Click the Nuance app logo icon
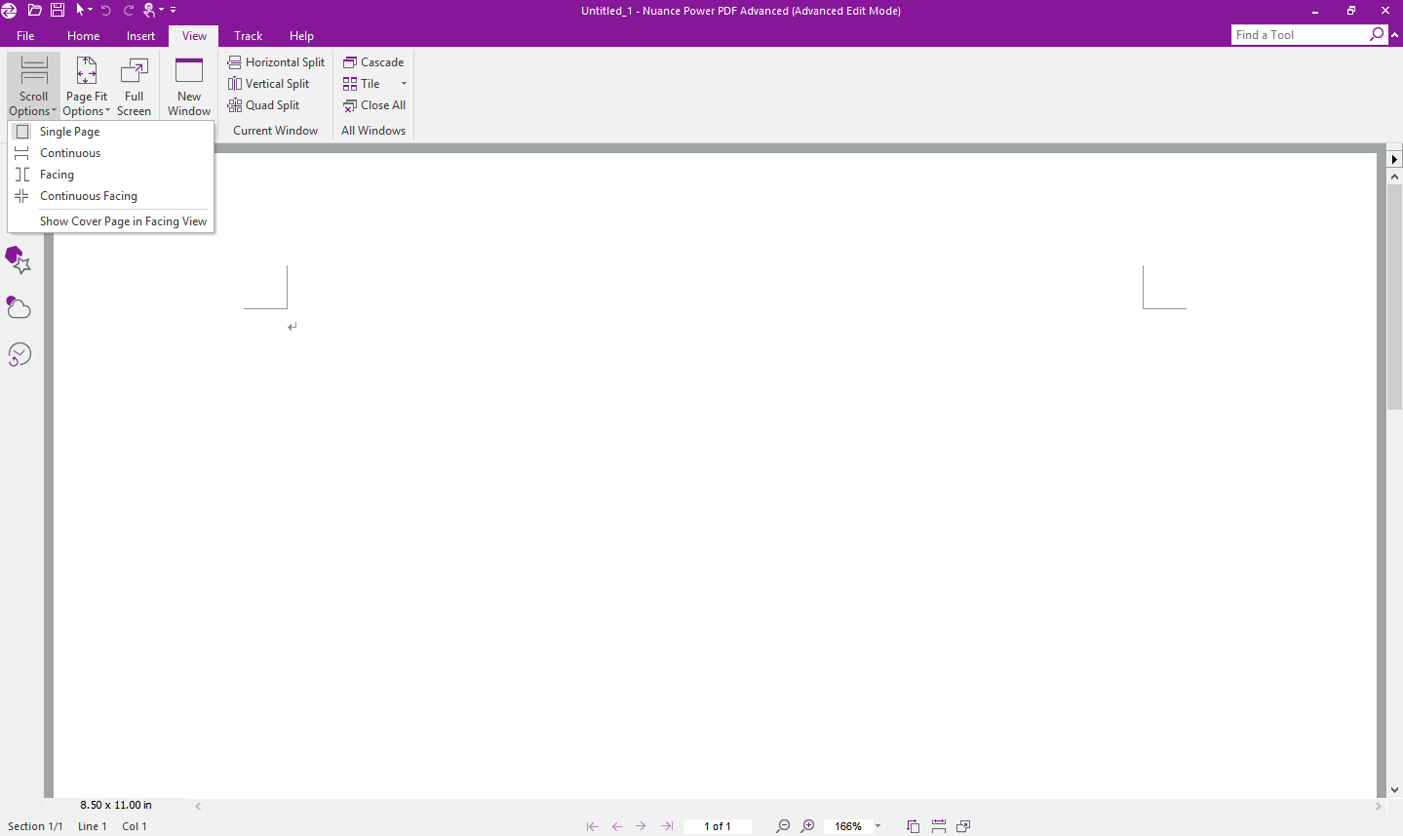The width and height of the screenshot is (1403, 836). pyautogui.click(x=9, y=10)
